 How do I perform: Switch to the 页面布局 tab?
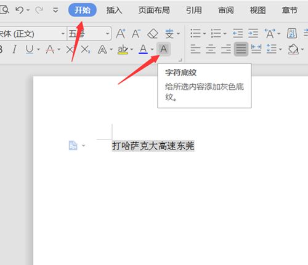point(154,10)
